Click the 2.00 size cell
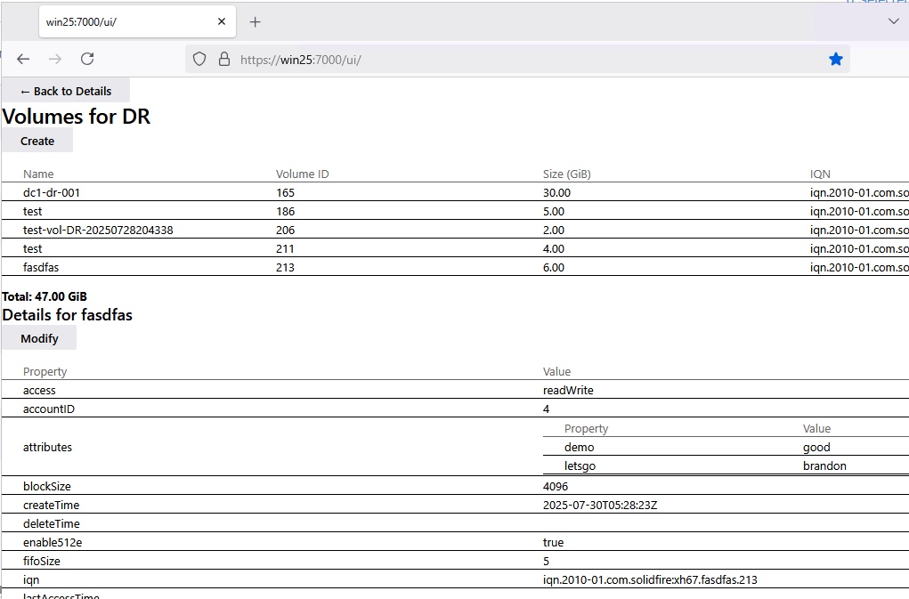The height and width of the screenshot is (599, 909). [554, 230]
